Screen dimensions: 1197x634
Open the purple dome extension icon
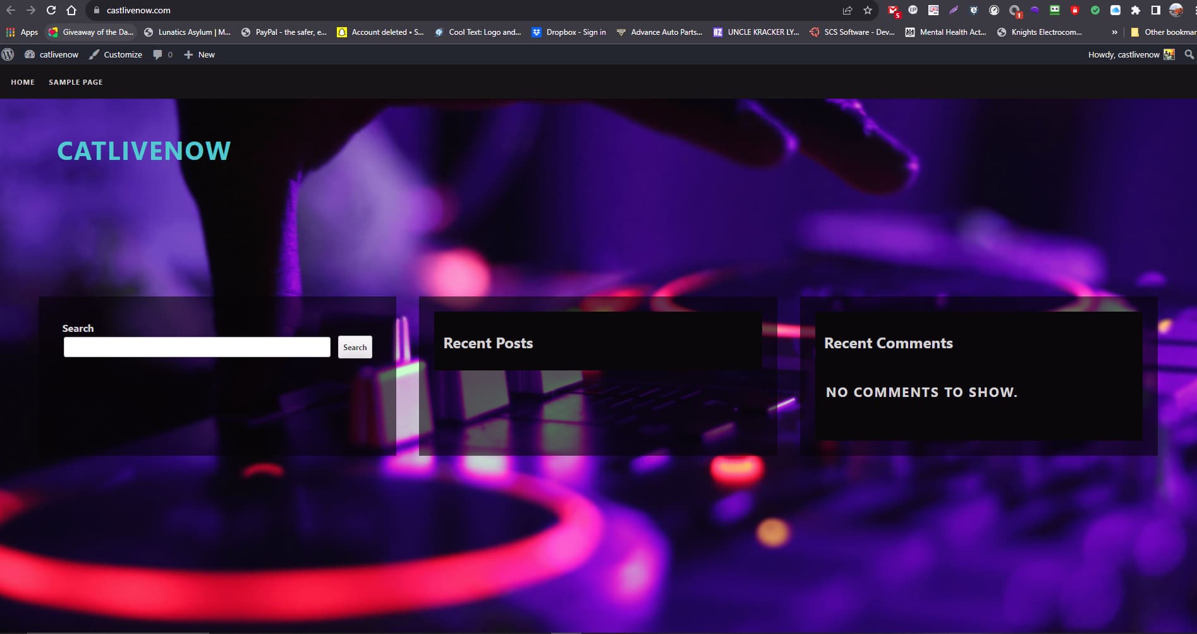click(1035, 10)
